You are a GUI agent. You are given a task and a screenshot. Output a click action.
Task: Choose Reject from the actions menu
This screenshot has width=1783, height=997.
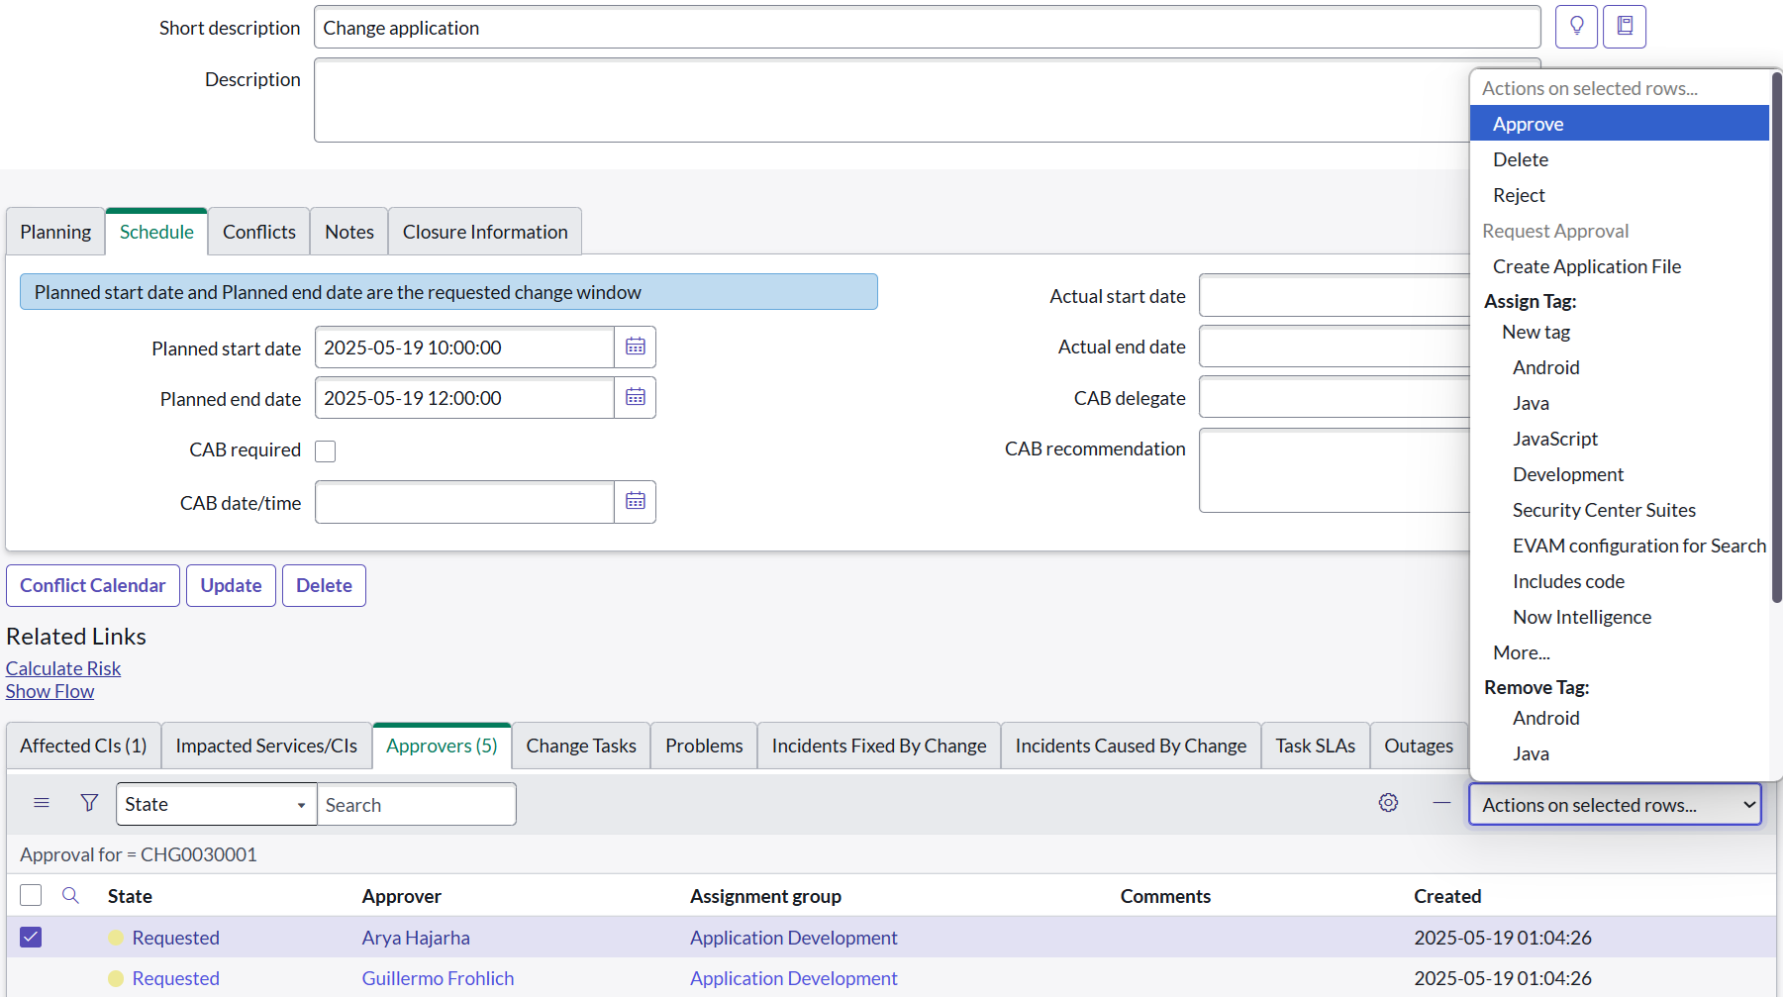tap(1619, 195)
